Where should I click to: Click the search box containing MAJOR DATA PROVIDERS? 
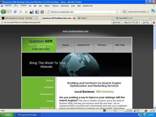point(137,12)
